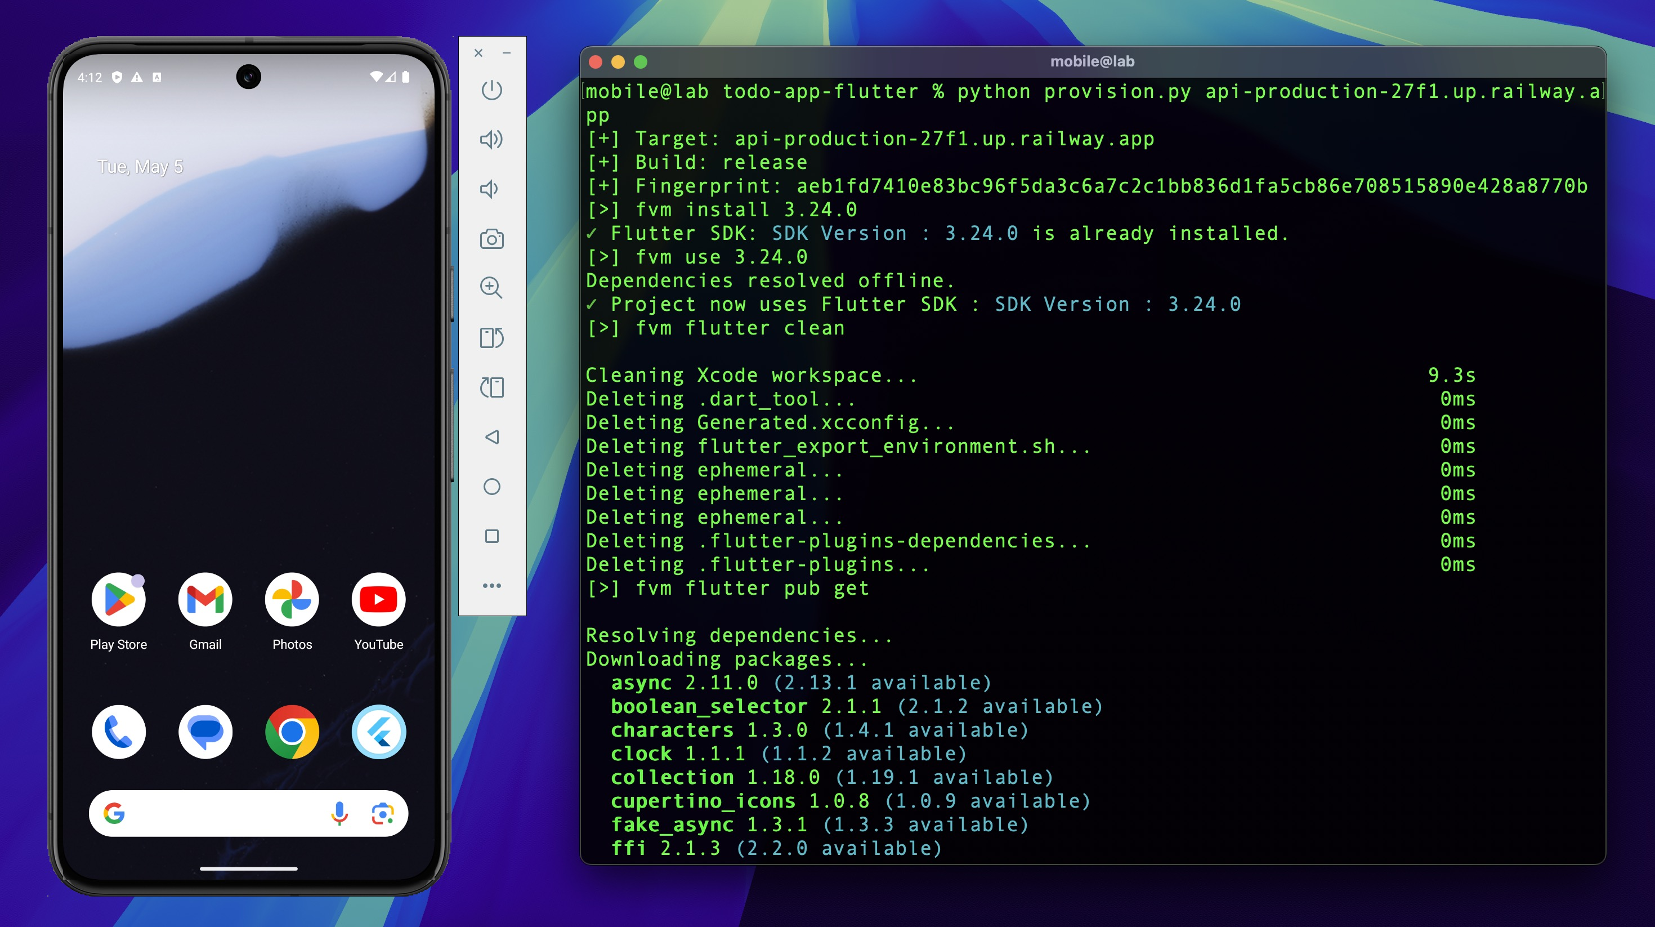Activate the emulator zoom magnifier icon
The width and height of the screenshot is (1655, 927).
click(x=491, y=287)
